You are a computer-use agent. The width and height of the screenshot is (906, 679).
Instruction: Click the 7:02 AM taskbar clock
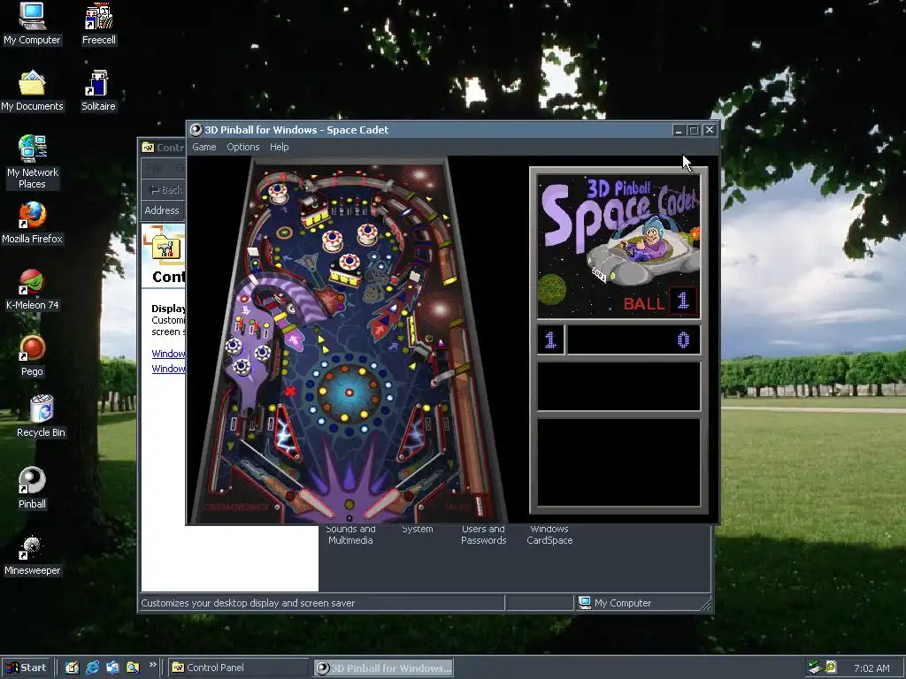(x=871, y=668)
